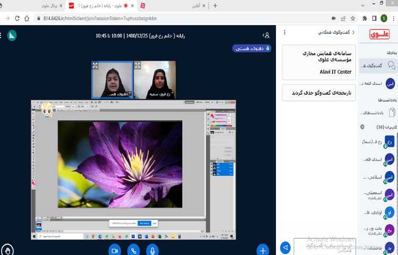Toggle the webcam share button
The height and width of the screenshot is (255, 398).
[x=115, y=250]
